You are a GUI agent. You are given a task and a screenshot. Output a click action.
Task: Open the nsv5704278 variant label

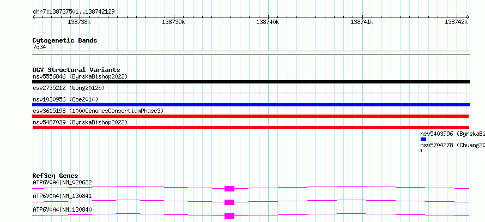click(452, 145)
